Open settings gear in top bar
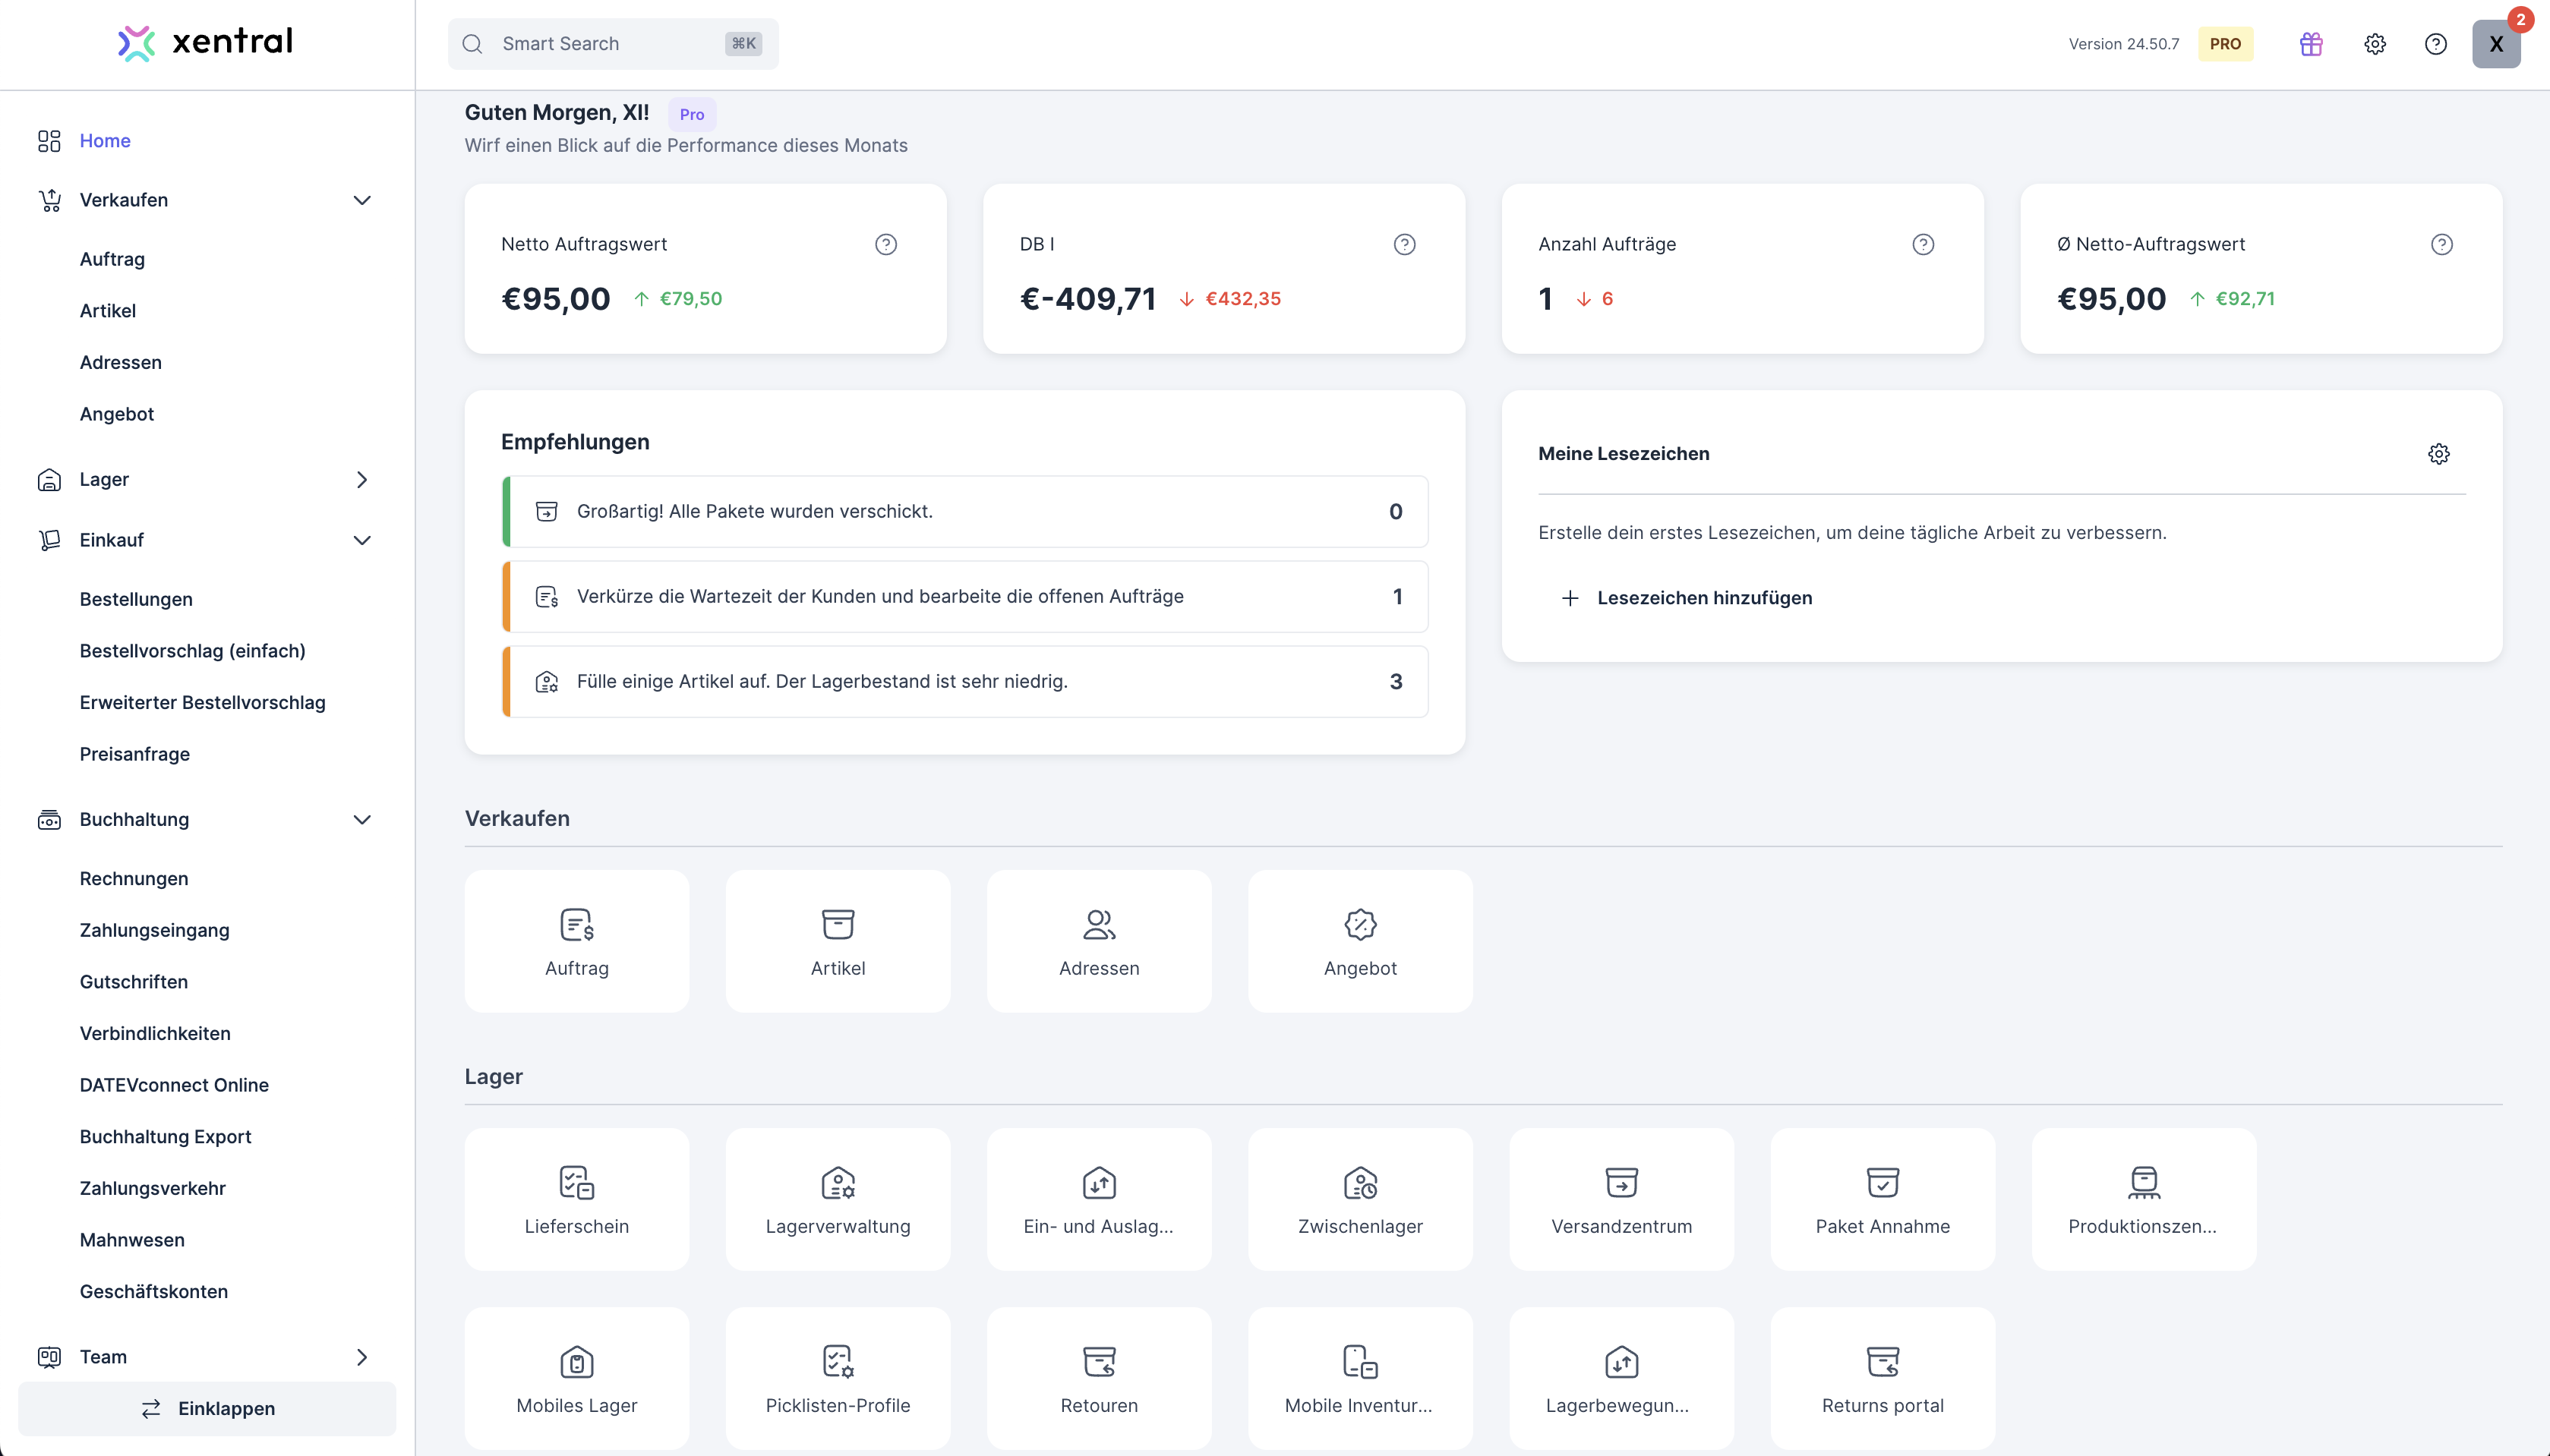This screenshot has height=1456, width=2550. 2375,44
